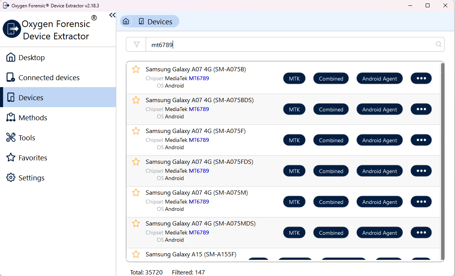The image size is (455, 276).
Task: Open Favorites section
Action: (58, 158)
